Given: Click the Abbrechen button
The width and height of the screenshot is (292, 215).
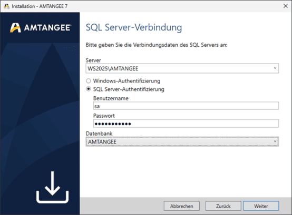Looking at the screenshot, I should (x=181, y=206).
